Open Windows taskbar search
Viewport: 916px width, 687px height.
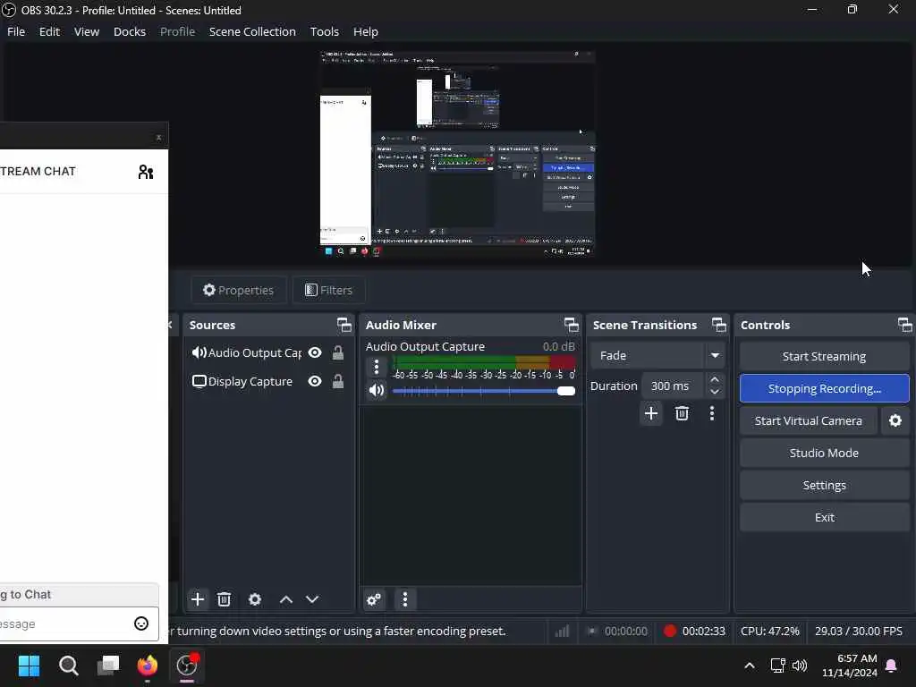[x=68, y=666]
